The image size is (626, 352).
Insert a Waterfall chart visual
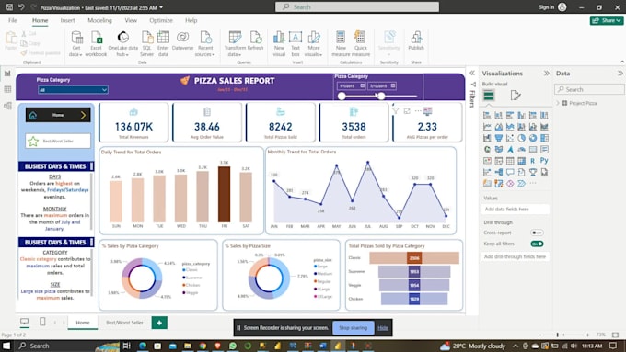click(487, 139)
